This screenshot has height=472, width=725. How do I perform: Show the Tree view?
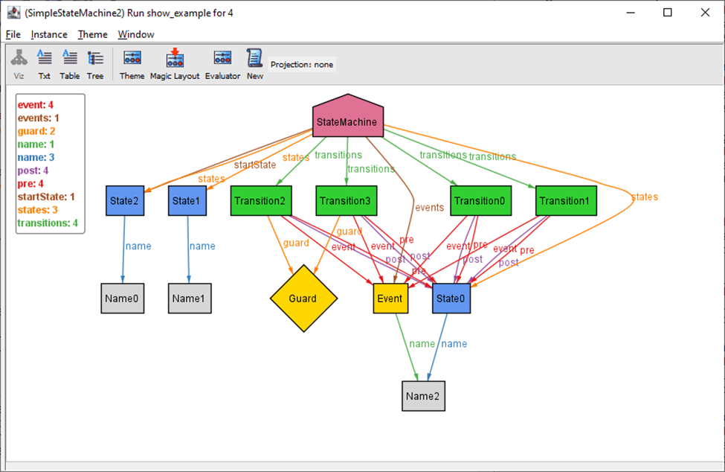tap(95, 64)
